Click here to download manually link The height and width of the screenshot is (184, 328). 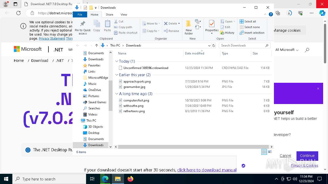(207, 170)
